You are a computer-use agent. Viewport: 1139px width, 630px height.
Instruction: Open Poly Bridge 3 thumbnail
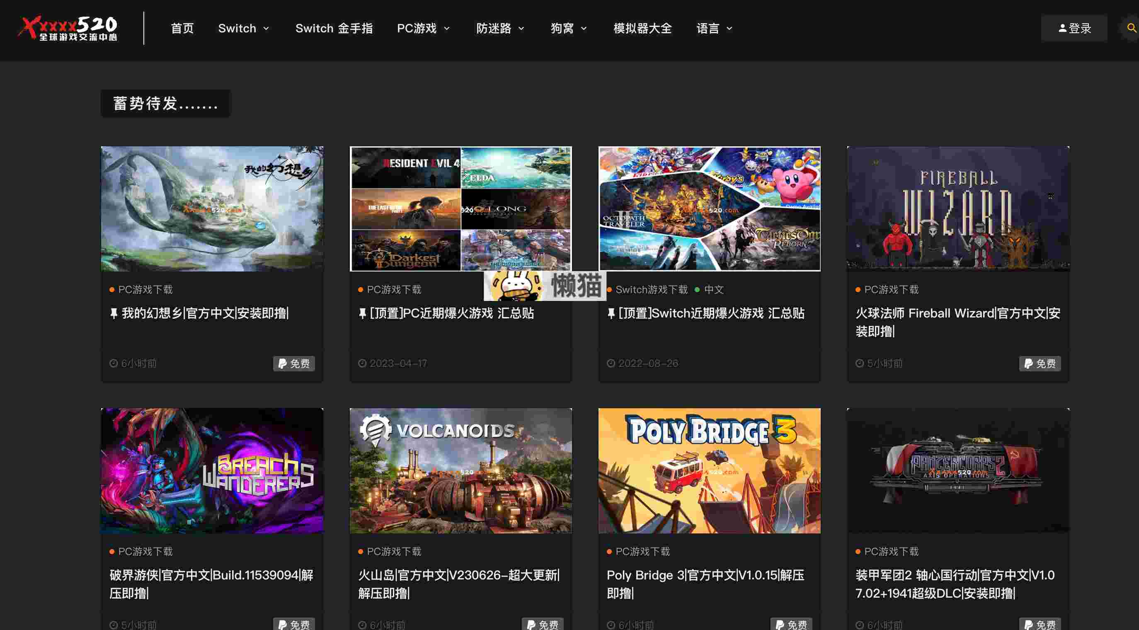click(x=709, y=470)
